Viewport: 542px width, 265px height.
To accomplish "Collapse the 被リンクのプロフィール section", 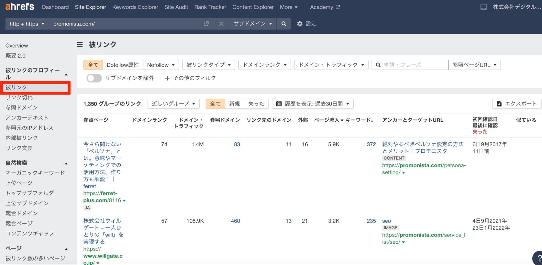I will pyautogui.click(x=66, y=74).
